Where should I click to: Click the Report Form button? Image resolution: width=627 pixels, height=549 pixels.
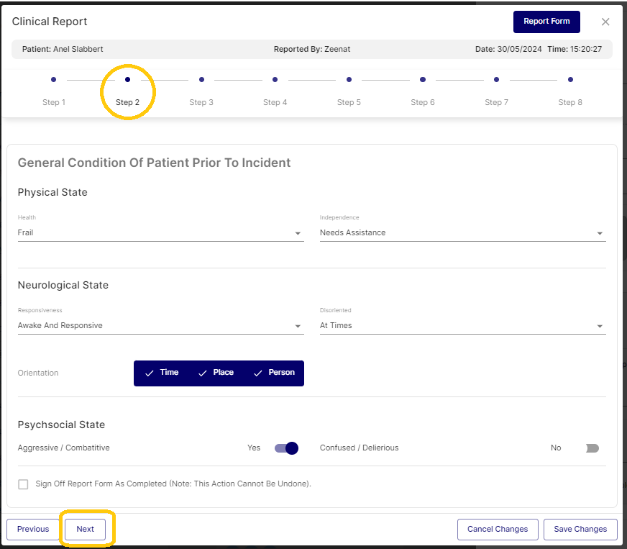(x=546, y=22)
